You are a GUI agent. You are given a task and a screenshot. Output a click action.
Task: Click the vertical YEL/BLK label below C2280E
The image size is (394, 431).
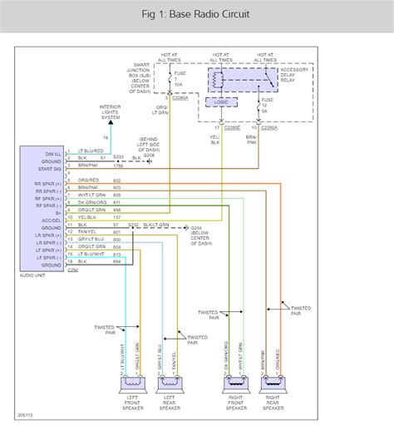[x=214, y=140]
